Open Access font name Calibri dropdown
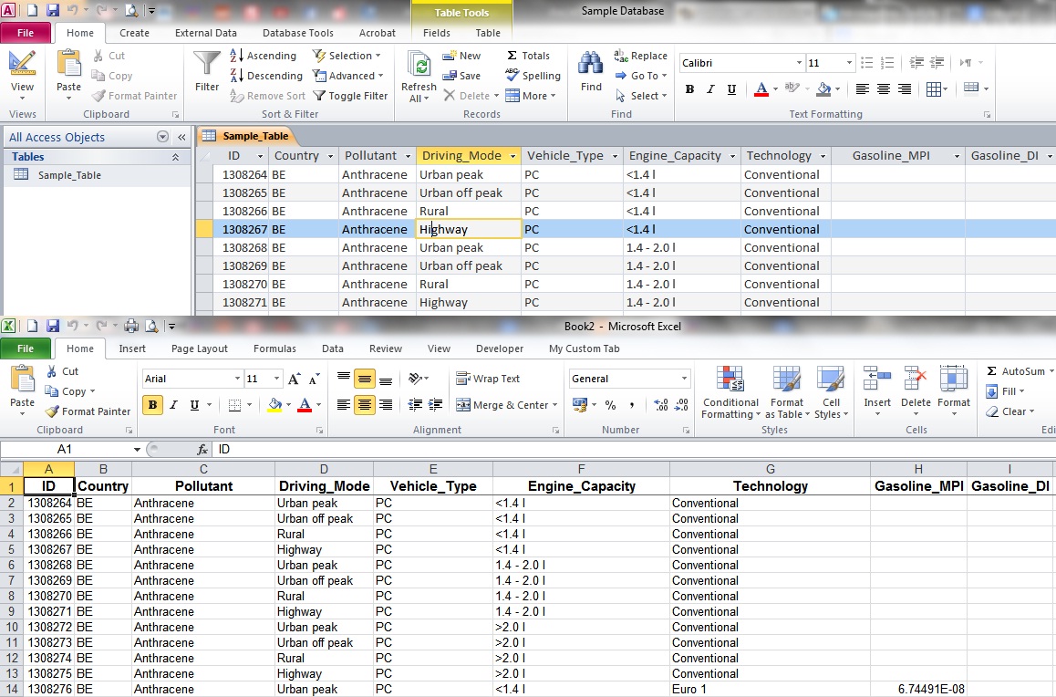Viewport: 1056px width, 697px height. (x=799, y=63)
